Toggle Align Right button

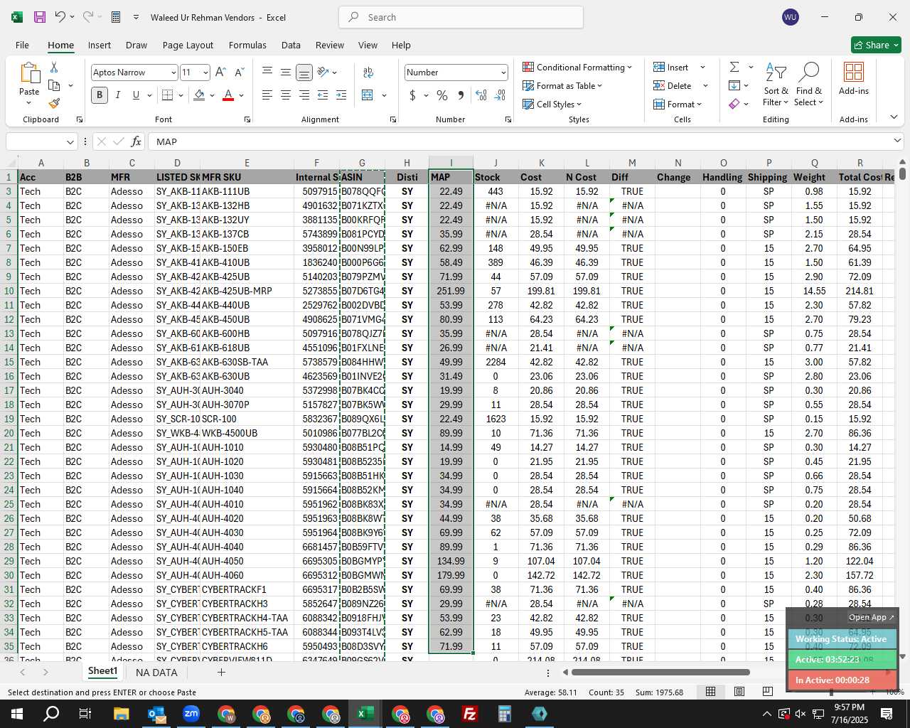coord(304,95)
